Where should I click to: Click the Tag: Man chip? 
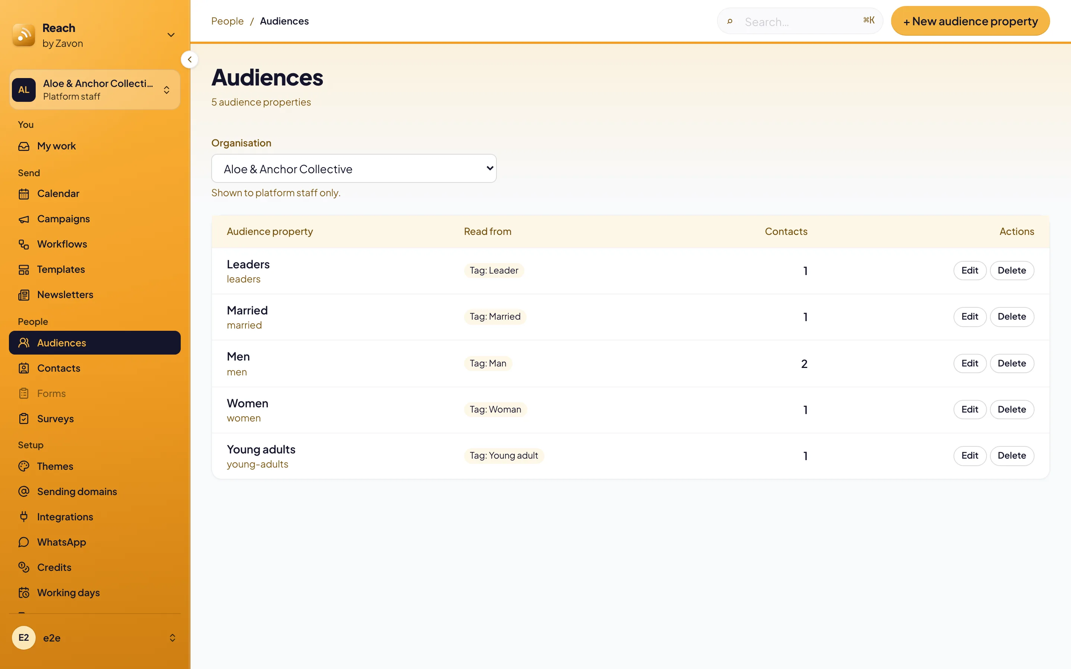point(488,364)
